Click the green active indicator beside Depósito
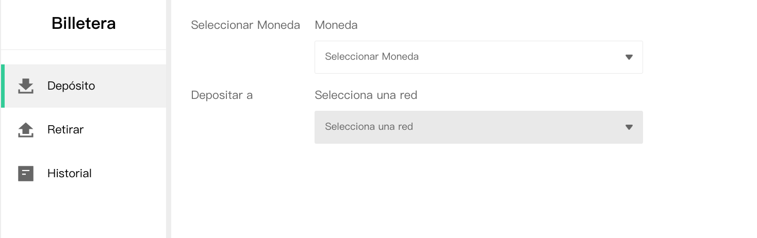757x238 pixels. click(x=3, y=86)
